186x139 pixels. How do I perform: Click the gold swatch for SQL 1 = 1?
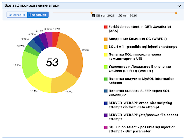(x=106, y=47)
